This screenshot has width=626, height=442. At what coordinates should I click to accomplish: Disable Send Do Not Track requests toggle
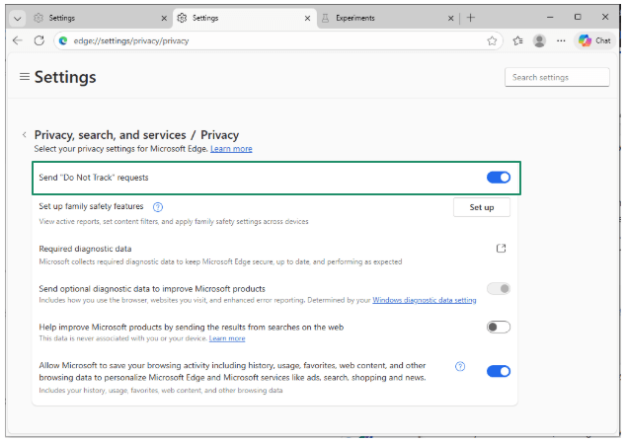pyautogui.click(x=498, y=178)
